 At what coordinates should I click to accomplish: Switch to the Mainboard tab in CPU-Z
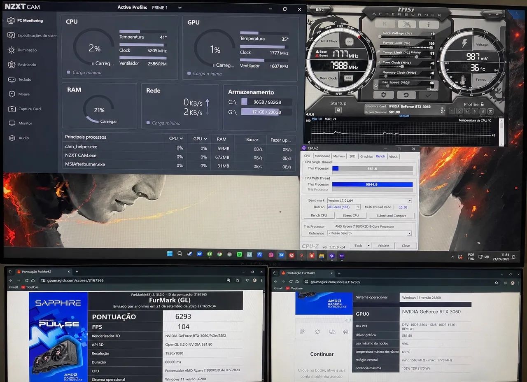click(x=322, y=156)
